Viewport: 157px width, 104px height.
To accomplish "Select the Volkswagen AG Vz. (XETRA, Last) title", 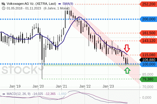I will click(31, 4).
